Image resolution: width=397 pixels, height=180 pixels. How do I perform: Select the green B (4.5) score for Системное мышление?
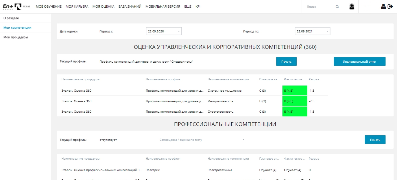(x=294, y=90)
